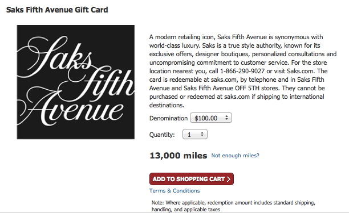
Task: Open the Denomination dropdown showing $100.00
Action: tap(211, 118)
